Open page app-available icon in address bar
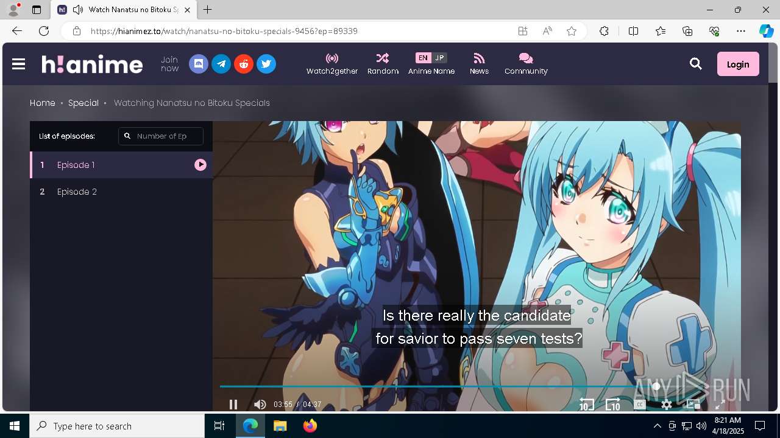The image size is (780, 438). point(523,31)
